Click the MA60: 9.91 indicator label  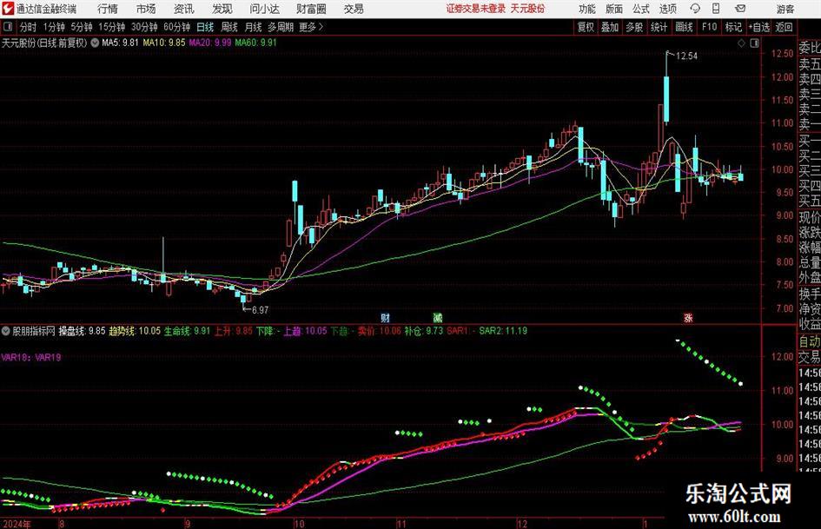[x=256, y=43]
